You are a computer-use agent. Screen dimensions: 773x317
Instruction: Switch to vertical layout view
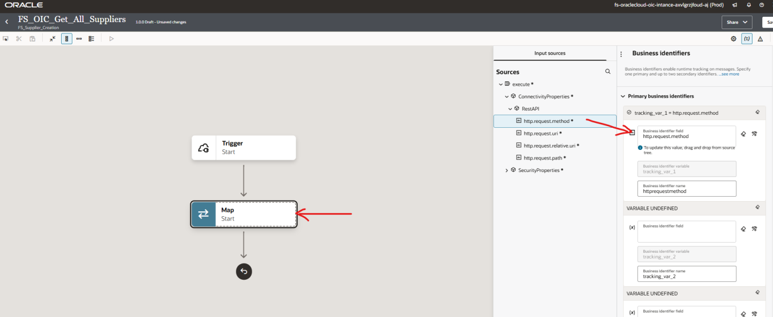pyautogui.click(x=66, y=39)
